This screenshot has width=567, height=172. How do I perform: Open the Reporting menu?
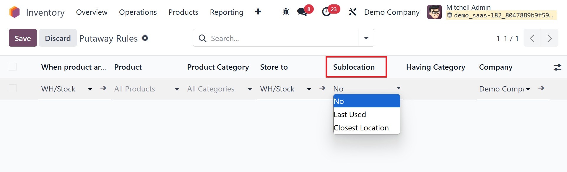(x=226, y=12)
